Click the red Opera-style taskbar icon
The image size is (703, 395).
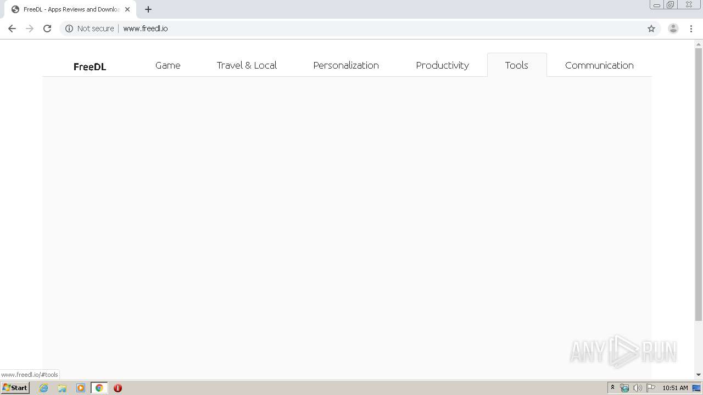[118, 388]
